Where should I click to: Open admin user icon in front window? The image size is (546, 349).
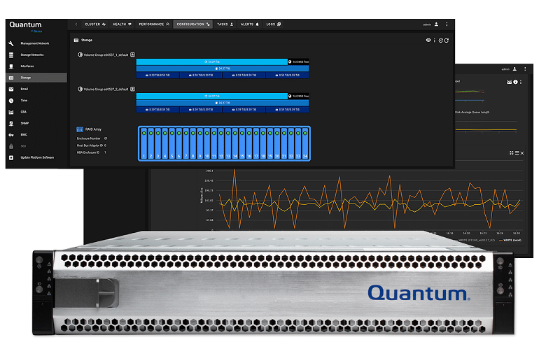click(436, 24)
